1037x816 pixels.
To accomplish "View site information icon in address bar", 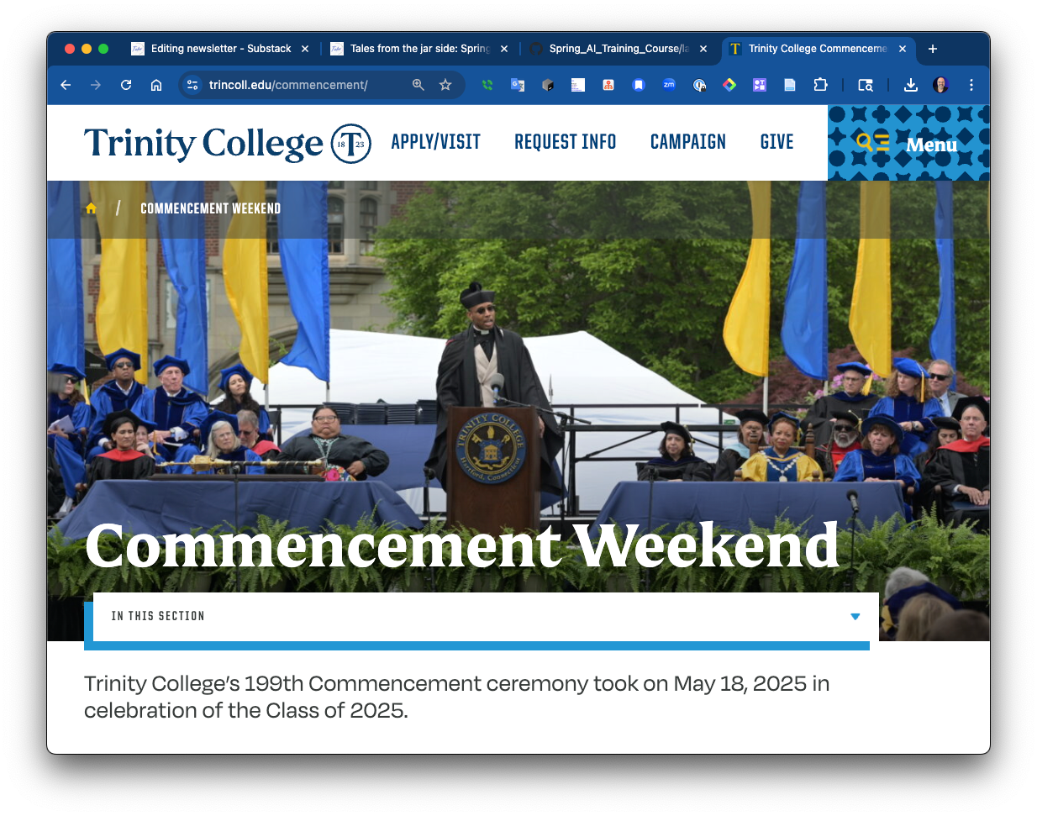I will coord(192,85).
